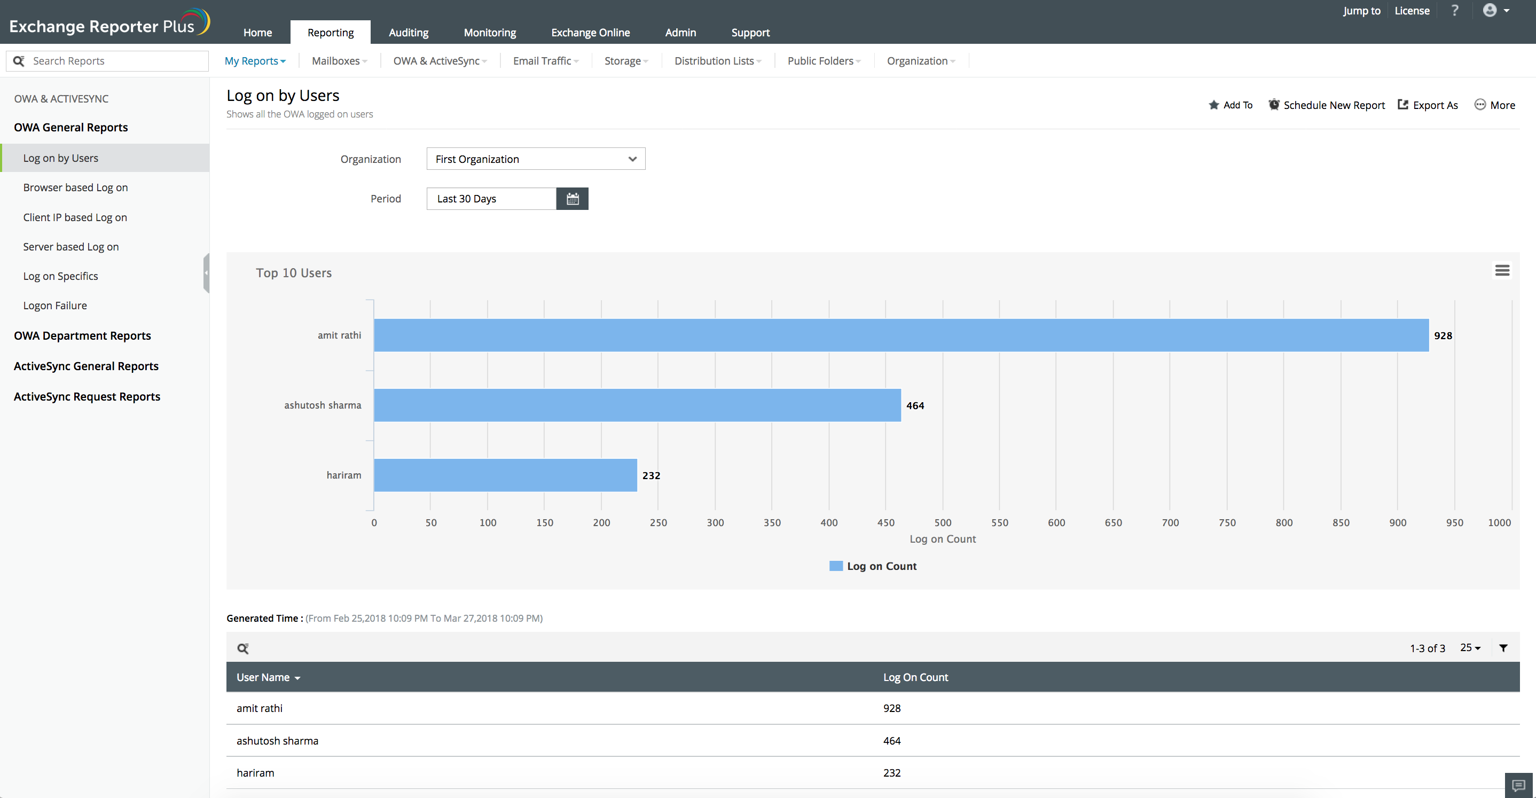Image resolution: width=1536 pixels, height=798 pixels.
Task: Click the table search magnifier icon
Action: [x=242, y=648]
